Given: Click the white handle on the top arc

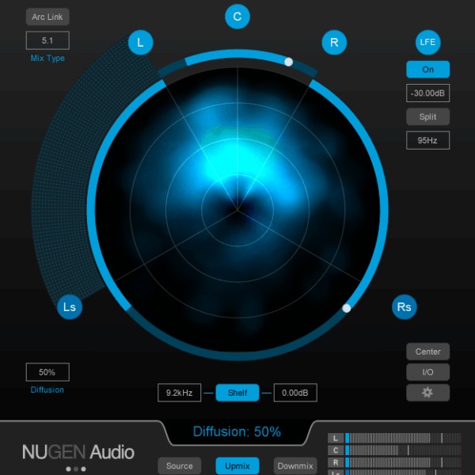Looking at the screenshot, I should coord(289,61).
